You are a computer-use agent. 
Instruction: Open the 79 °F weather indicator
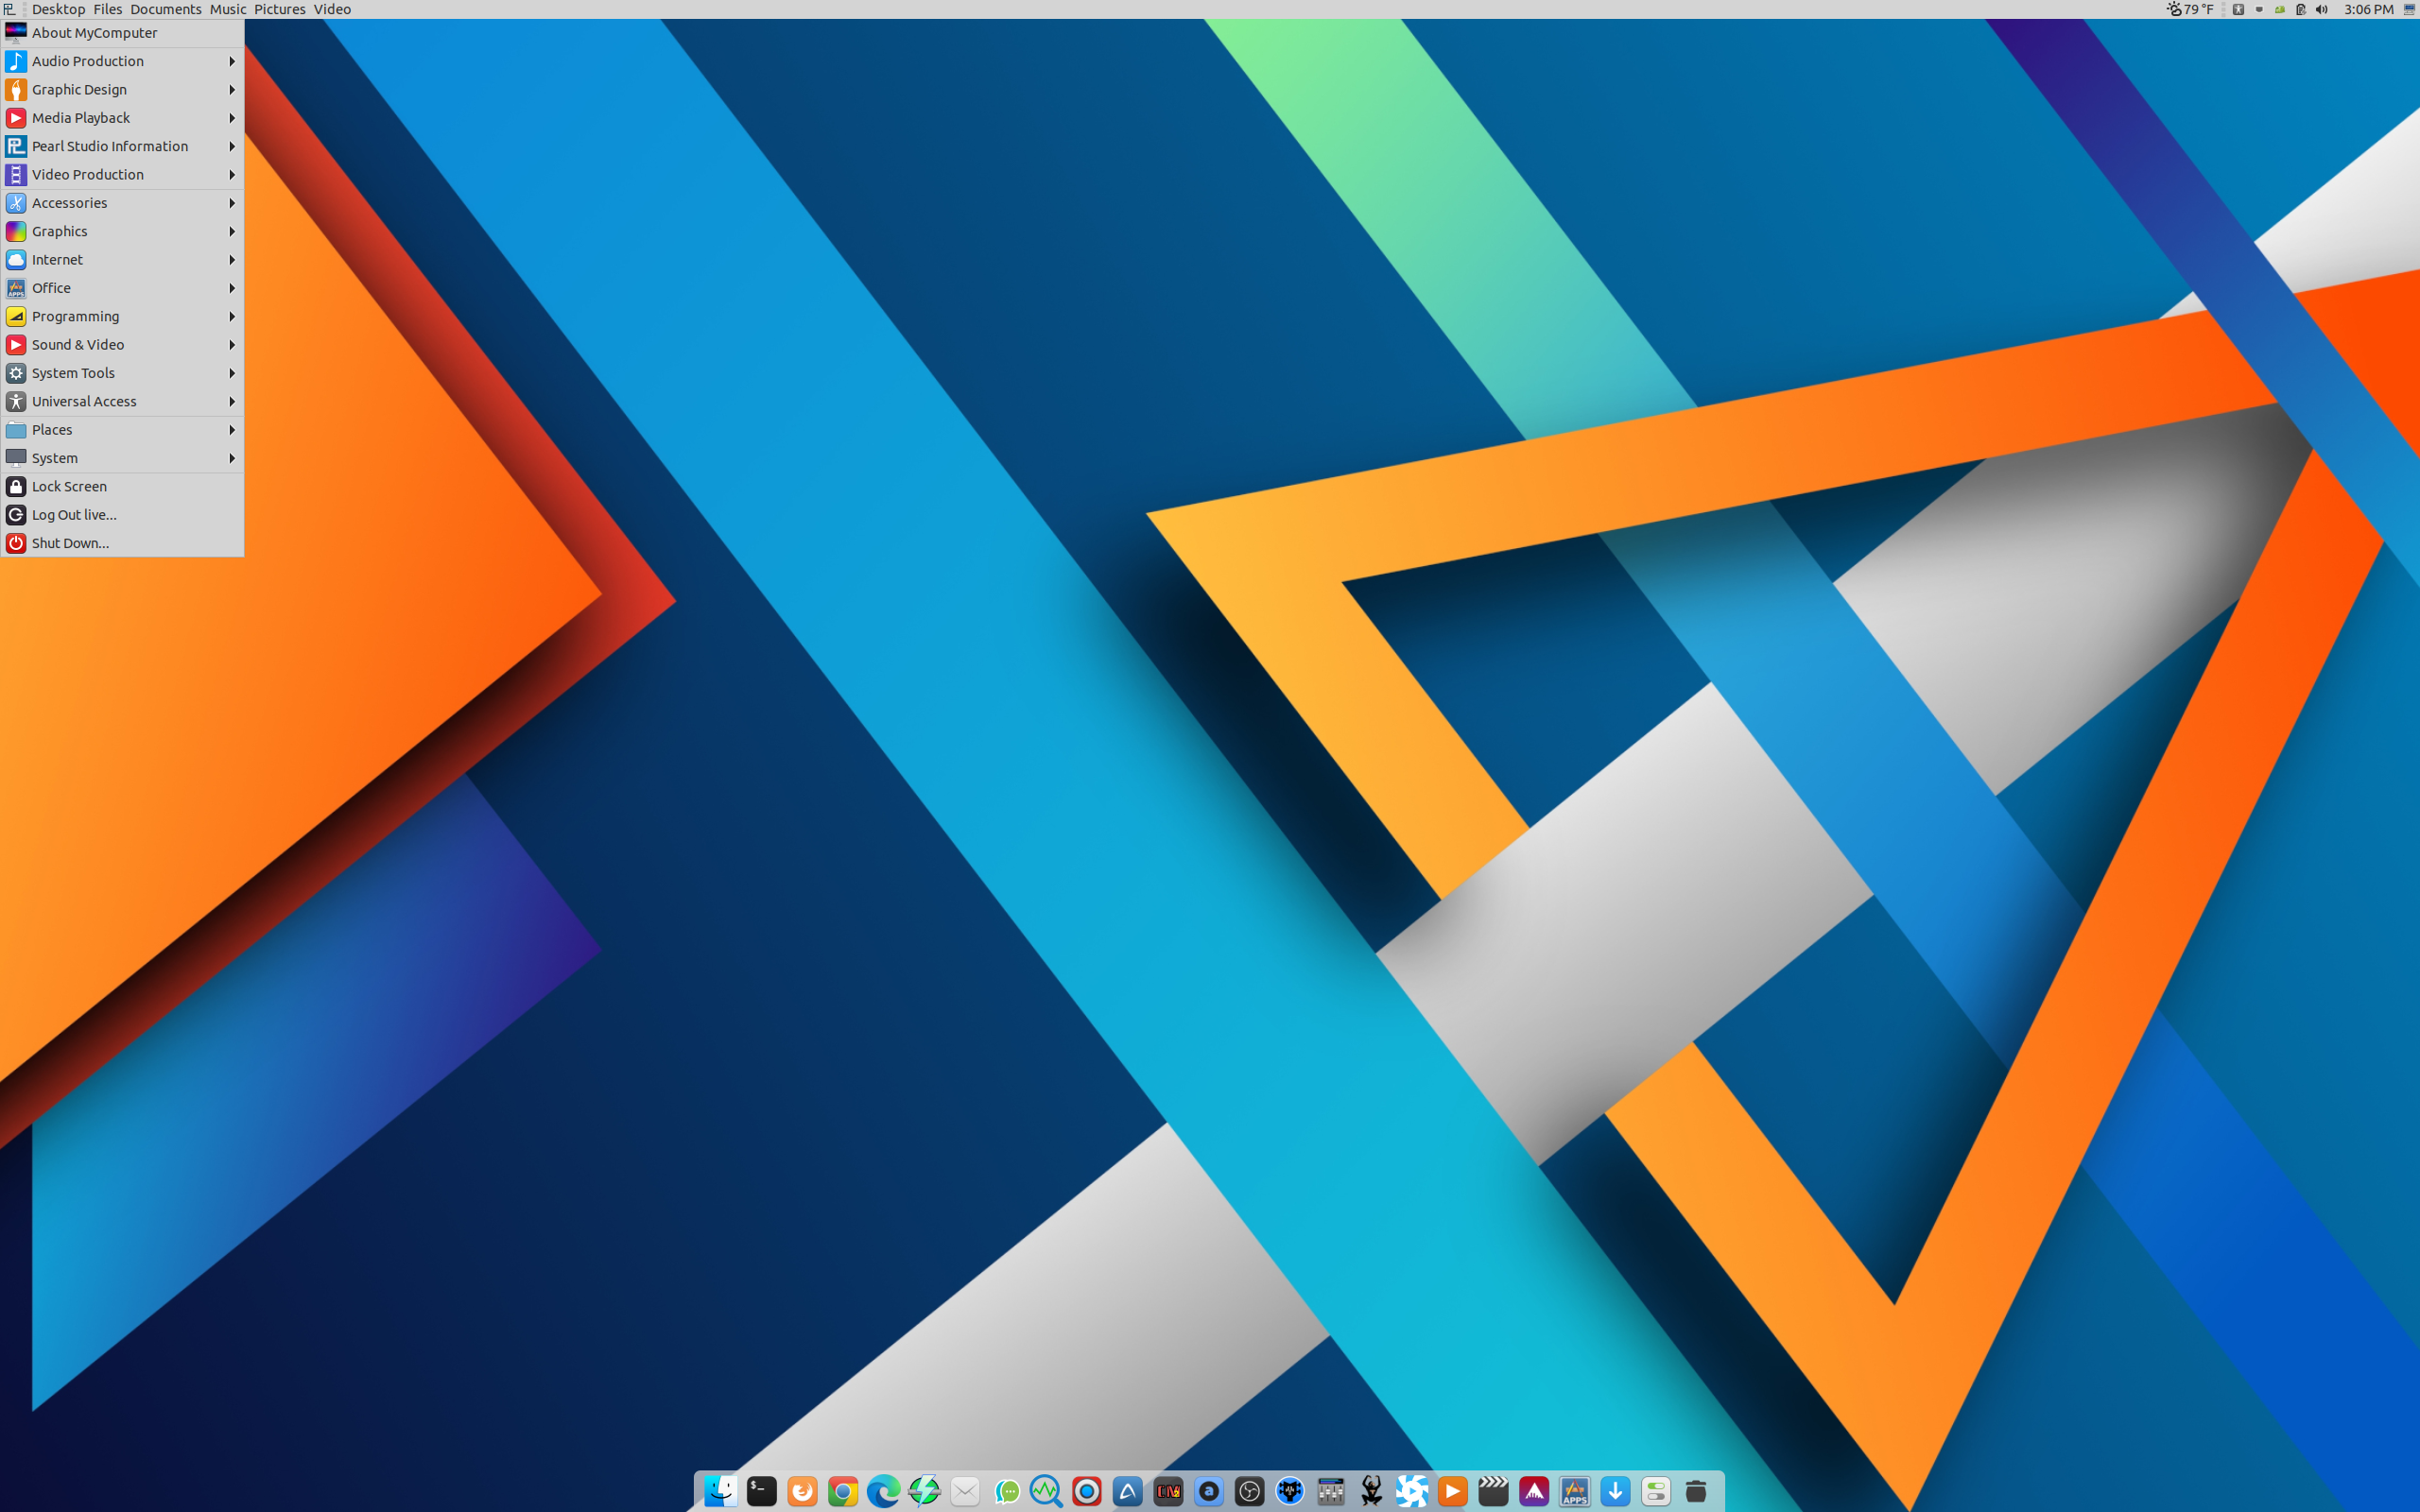[2190, 9]
